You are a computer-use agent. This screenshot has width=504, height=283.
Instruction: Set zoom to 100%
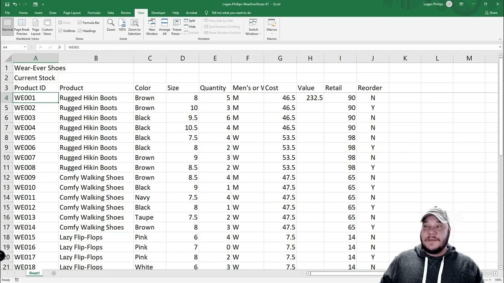tap(122, 26)
